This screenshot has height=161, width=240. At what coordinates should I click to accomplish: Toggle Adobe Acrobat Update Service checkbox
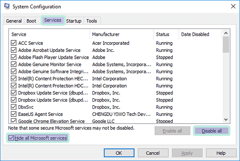[14, 50]
